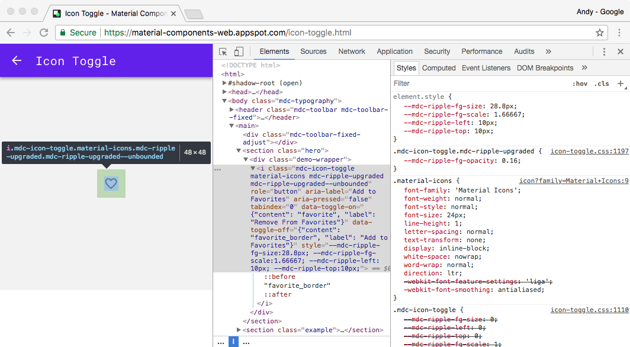Activate the inspect element picker icon
Screen dimensions: 630x347
[223, 52]
